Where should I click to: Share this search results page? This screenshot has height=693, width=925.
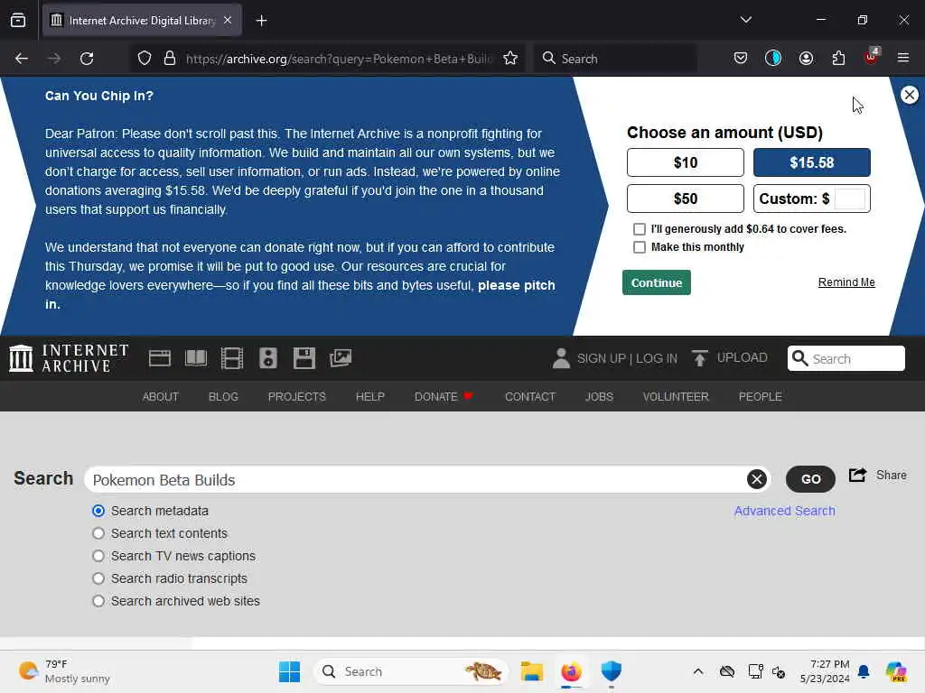(x=877, y=475)
